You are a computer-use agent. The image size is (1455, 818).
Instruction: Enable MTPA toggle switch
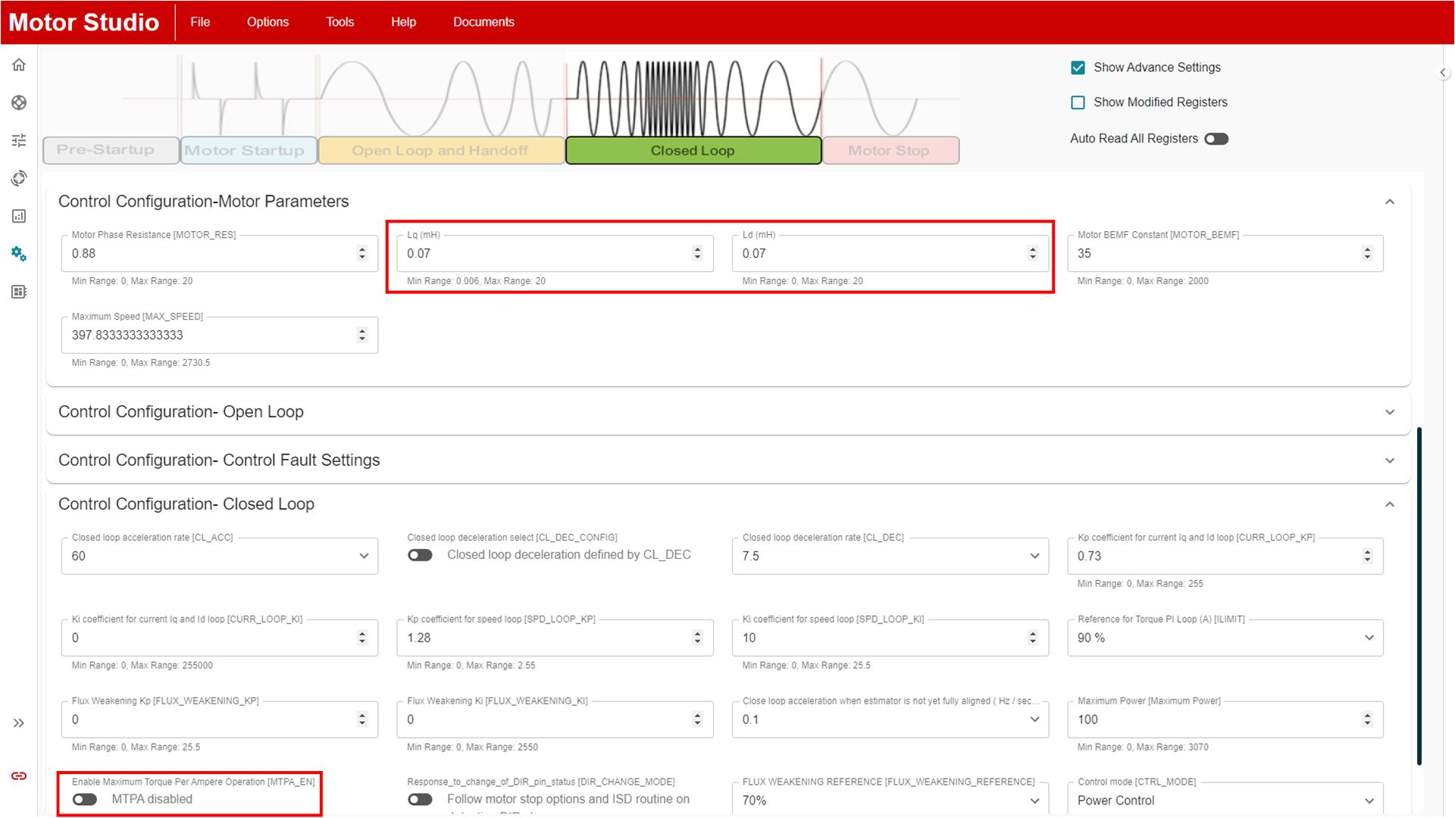tap(85, 799)
